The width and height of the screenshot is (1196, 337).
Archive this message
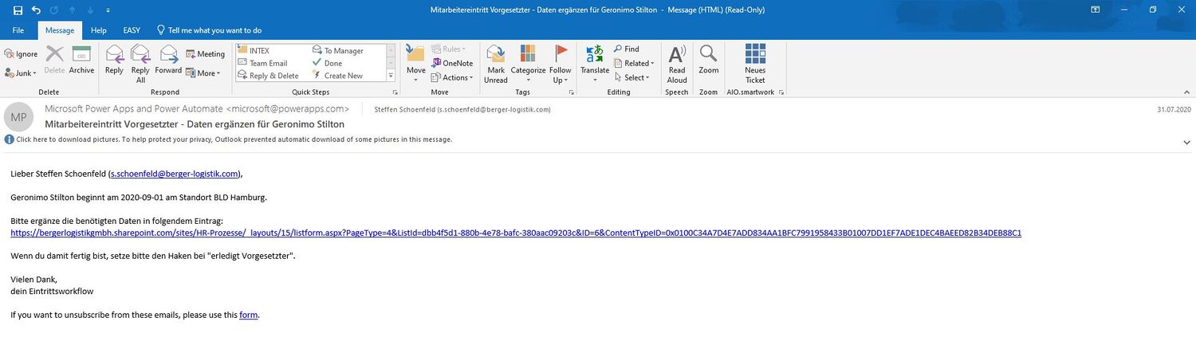(81, 61)
